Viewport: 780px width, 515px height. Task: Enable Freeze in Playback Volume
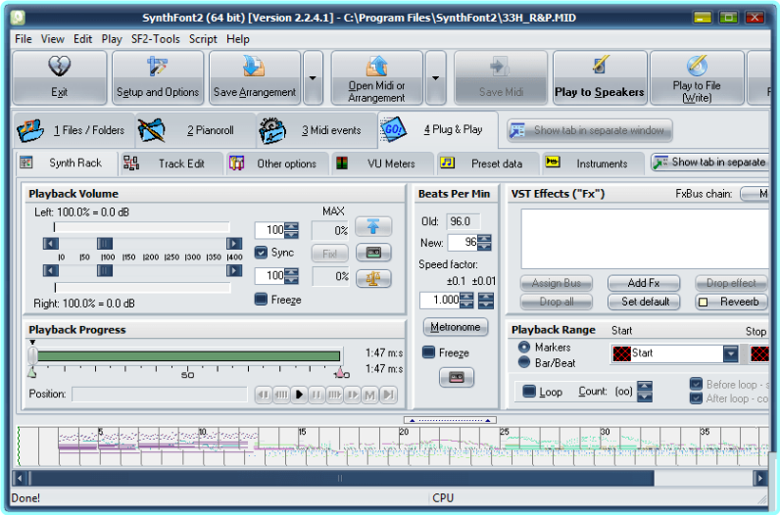(261, 300)
